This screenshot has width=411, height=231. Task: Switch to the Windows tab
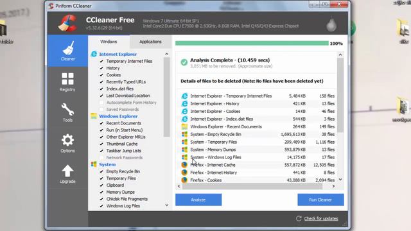(x=109, y=42)
